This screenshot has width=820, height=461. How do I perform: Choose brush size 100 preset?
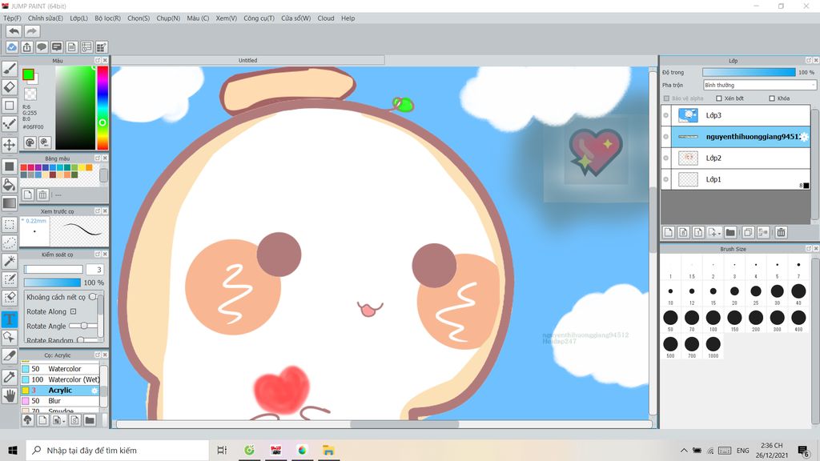(x=713, y=318)
